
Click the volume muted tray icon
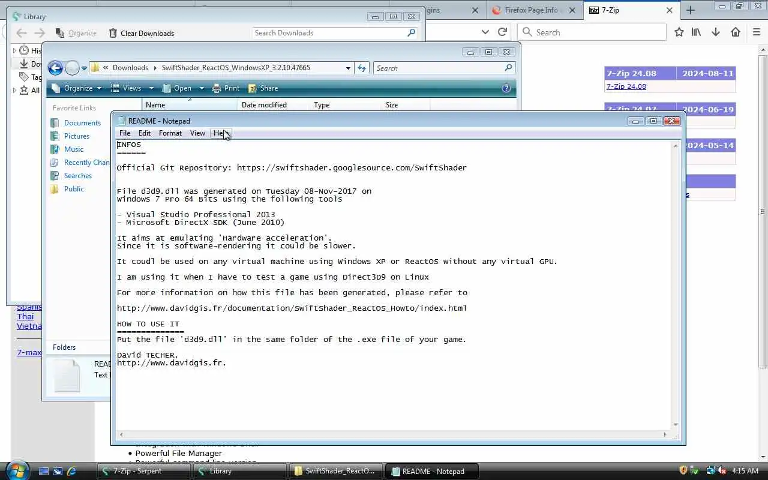tap(721, 471)
